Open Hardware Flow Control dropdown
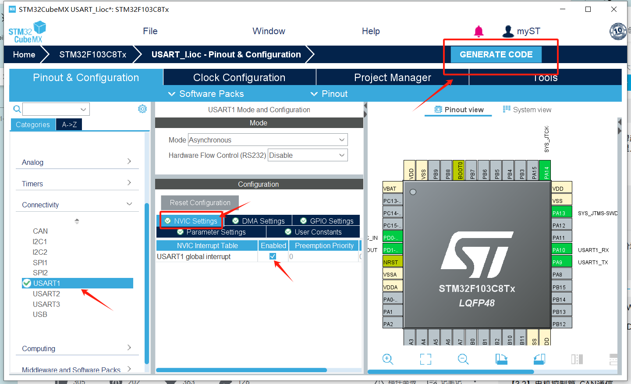 (x=308, y=155)
